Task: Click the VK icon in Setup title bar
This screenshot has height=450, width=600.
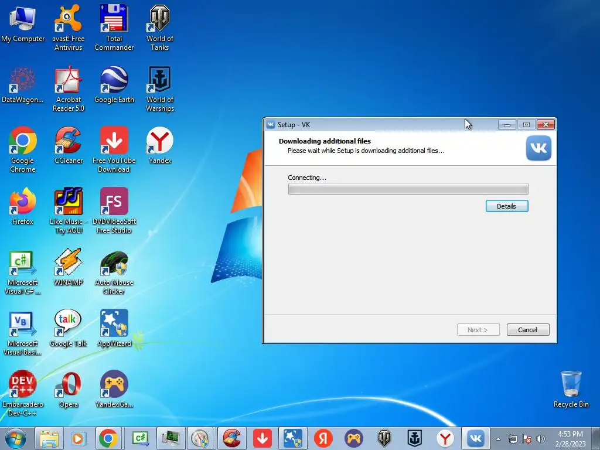Action: (x=271, y=124)
